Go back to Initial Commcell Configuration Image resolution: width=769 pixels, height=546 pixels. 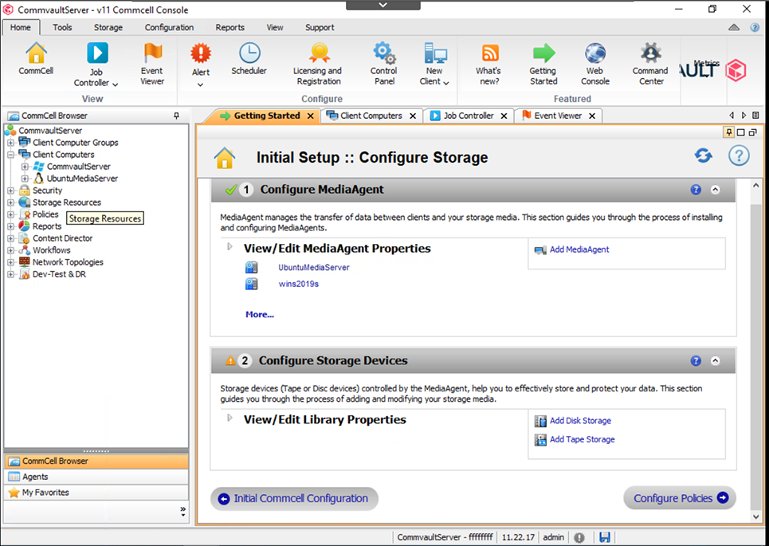(x=294, y=499)
